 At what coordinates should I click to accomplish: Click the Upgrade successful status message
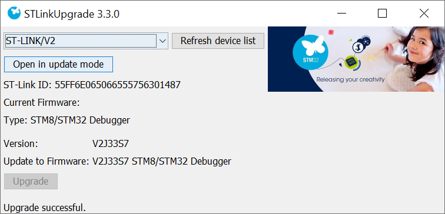click(x=45, y=208)
